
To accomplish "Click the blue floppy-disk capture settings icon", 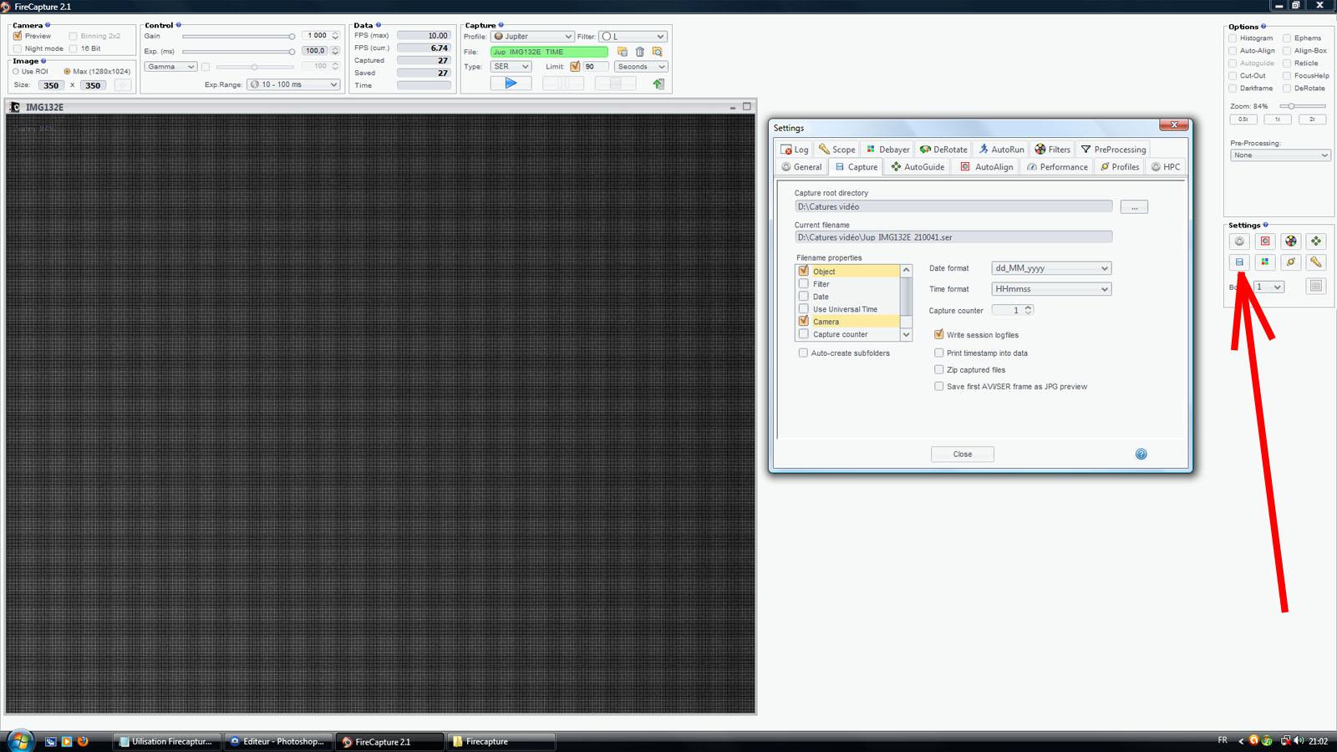I will pyautogui.click(x=1239, y=262).
